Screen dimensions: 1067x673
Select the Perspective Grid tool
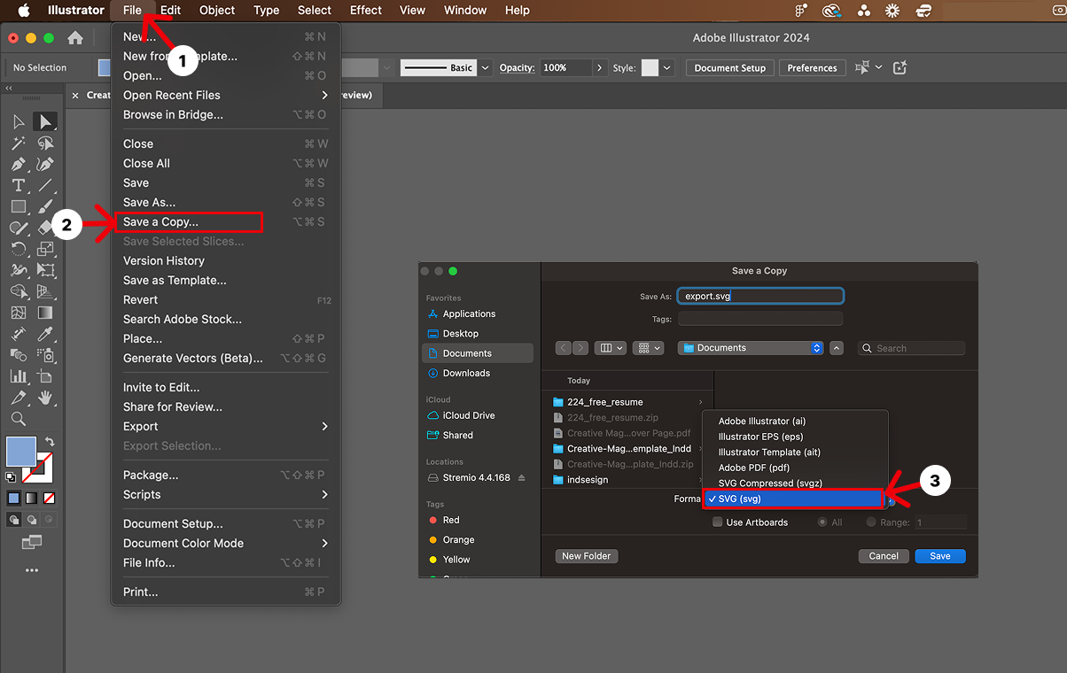click(45, 291)
